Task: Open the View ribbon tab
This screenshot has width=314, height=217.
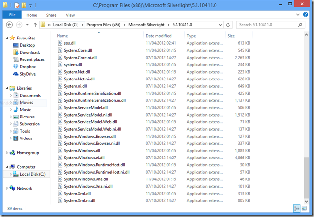Action: (x=70, y=15)
